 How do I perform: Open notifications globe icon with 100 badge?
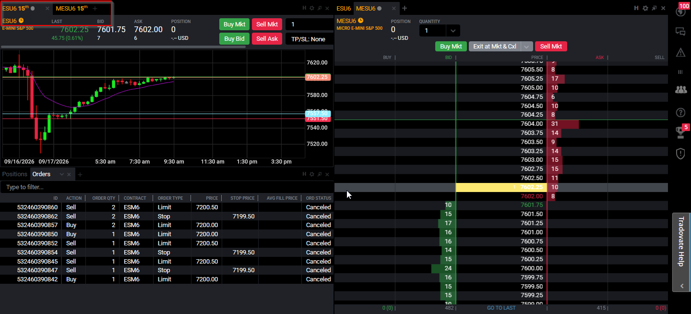[x=680, y=12]
